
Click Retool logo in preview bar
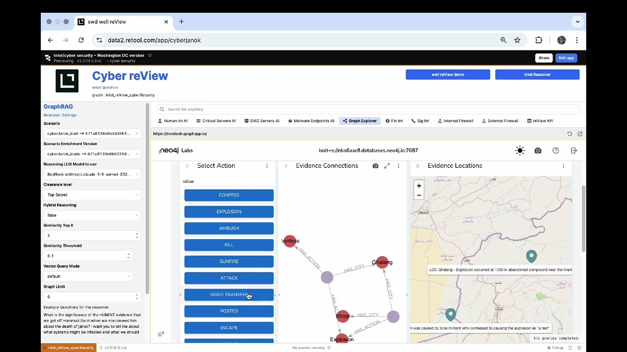point(48,58)
